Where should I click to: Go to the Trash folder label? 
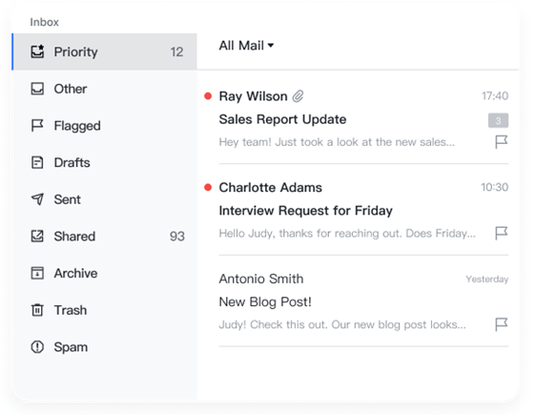tap(71, 310)
